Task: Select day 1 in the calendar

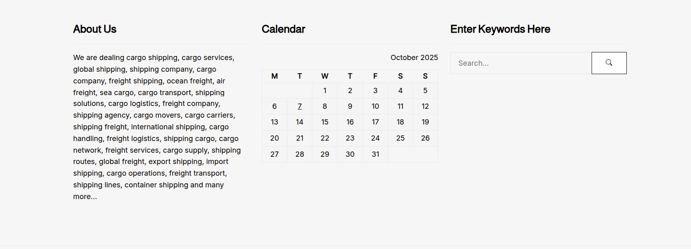Action: (325, 91)
